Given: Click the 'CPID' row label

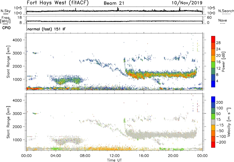Looking at the screenshot, I should [x=6, y=28].
